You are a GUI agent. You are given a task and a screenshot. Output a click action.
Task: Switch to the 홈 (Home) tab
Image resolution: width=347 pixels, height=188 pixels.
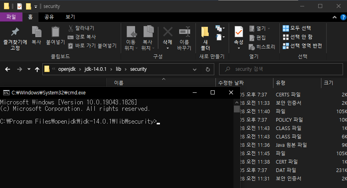point(30,17)
